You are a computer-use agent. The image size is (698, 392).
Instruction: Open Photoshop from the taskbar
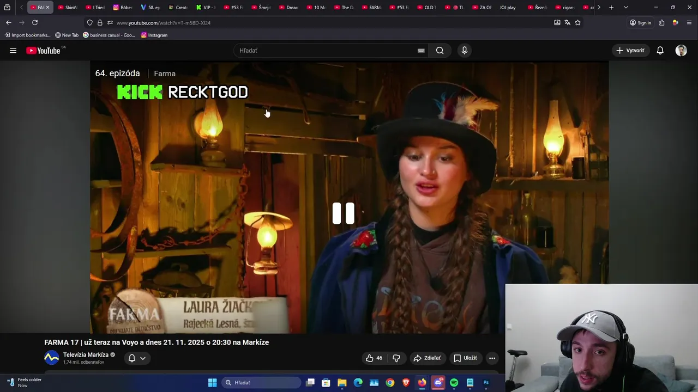pos(486,383)
